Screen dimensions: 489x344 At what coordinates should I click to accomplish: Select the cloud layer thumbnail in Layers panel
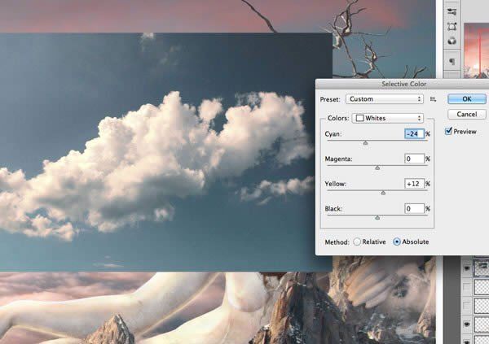click(482, 268)
